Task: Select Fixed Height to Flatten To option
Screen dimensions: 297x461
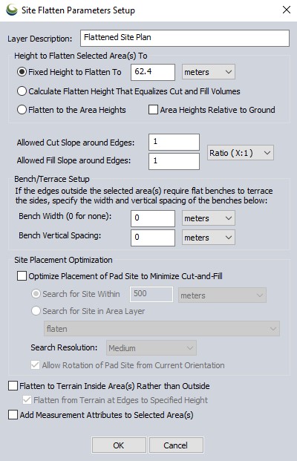Action: tap(22, 72)
